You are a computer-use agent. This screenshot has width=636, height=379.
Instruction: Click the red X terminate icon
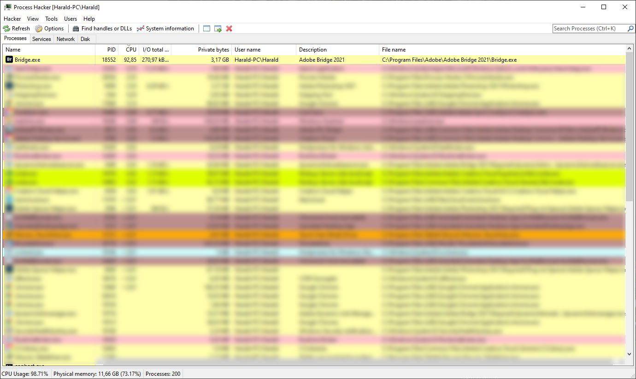click(229, 29)
